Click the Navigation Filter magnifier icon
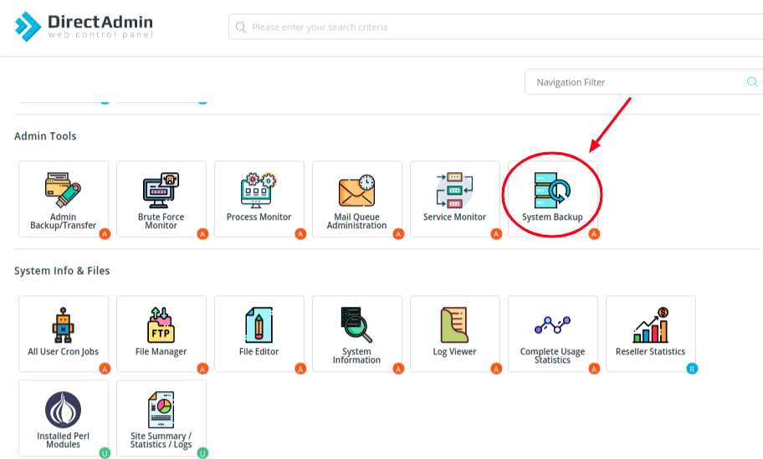 tap(752, 82)
